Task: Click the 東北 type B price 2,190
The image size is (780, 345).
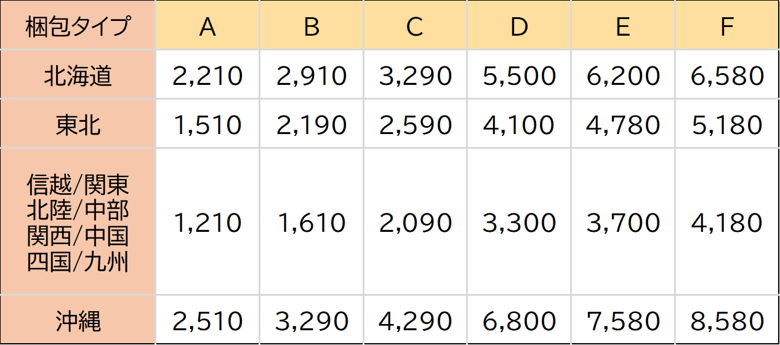Action: [x=312, y=125]
